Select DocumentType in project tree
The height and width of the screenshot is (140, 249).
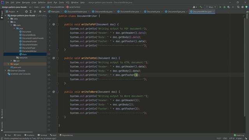click(27, 48)
